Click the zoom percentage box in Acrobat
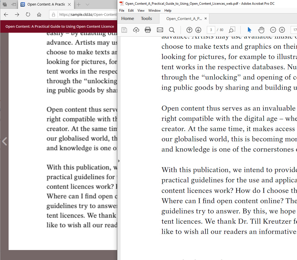Screen dimensions: 297x260 tap(294, 30)
